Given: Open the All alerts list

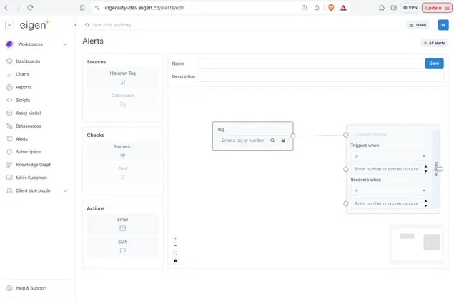Looking at the screenshot, I should tap(434, 43).
